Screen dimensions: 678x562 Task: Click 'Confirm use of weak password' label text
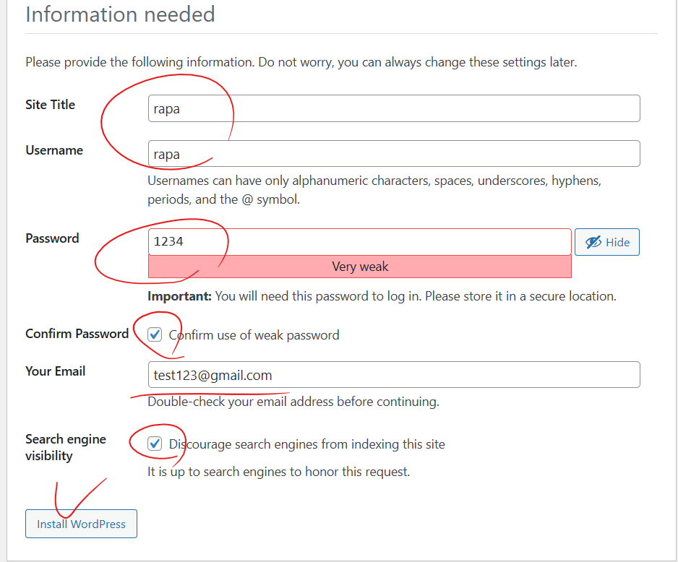pyautogui.click(x=254, y=335)
